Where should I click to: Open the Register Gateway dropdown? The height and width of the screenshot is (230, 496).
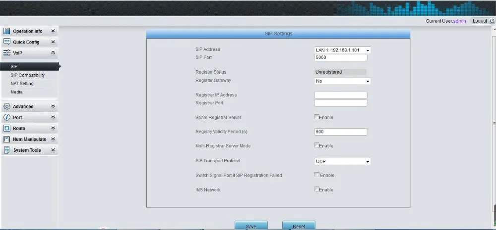(343, 81)
